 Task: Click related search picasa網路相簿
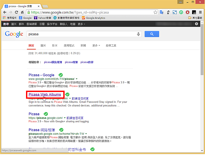(53, 62)
